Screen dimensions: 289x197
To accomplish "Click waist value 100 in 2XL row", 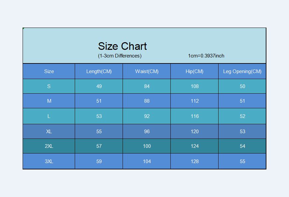I will click(147, 146).
